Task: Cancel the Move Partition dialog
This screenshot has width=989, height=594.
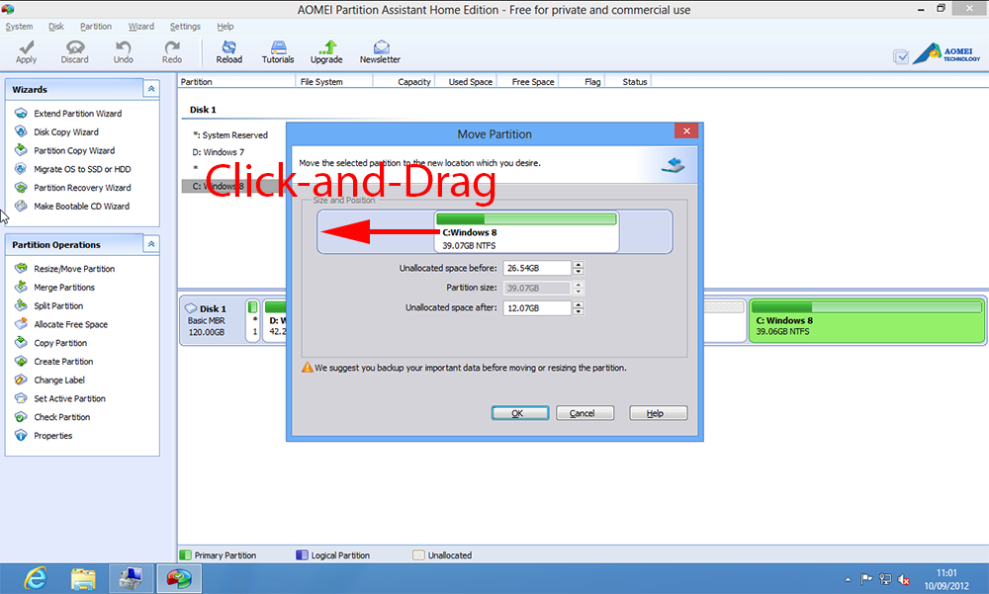Action: [x=584, y=413]
